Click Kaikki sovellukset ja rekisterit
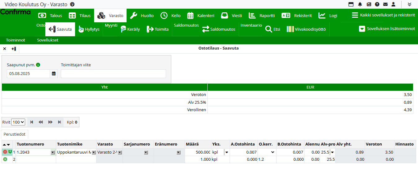 [x=383, y=15]
